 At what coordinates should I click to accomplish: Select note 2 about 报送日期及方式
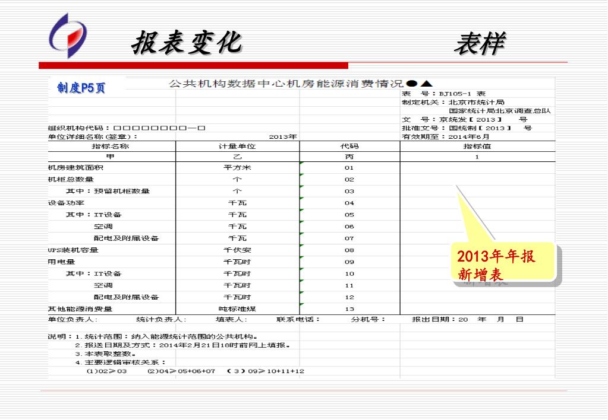pos(182,345)
